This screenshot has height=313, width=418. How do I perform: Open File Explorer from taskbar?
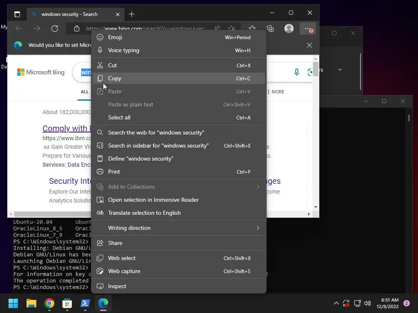[31, 303]
